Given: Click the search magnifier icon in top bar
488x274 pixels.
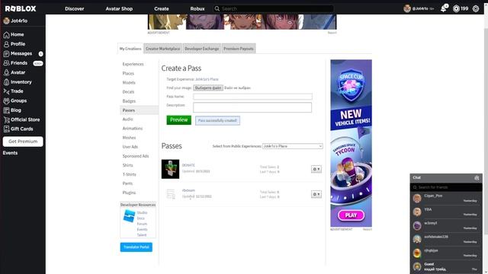Looking at the screenshot, I should [x=217, y=8].
